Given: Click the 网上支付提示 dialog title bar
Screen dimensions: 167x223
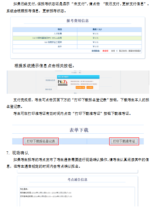Looking at the screenshot, I should (78, 77).
